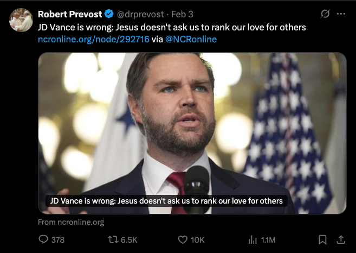Like the tweet with the heart icon
Viewport: 356px width, 253px height.
click(183, 239)
